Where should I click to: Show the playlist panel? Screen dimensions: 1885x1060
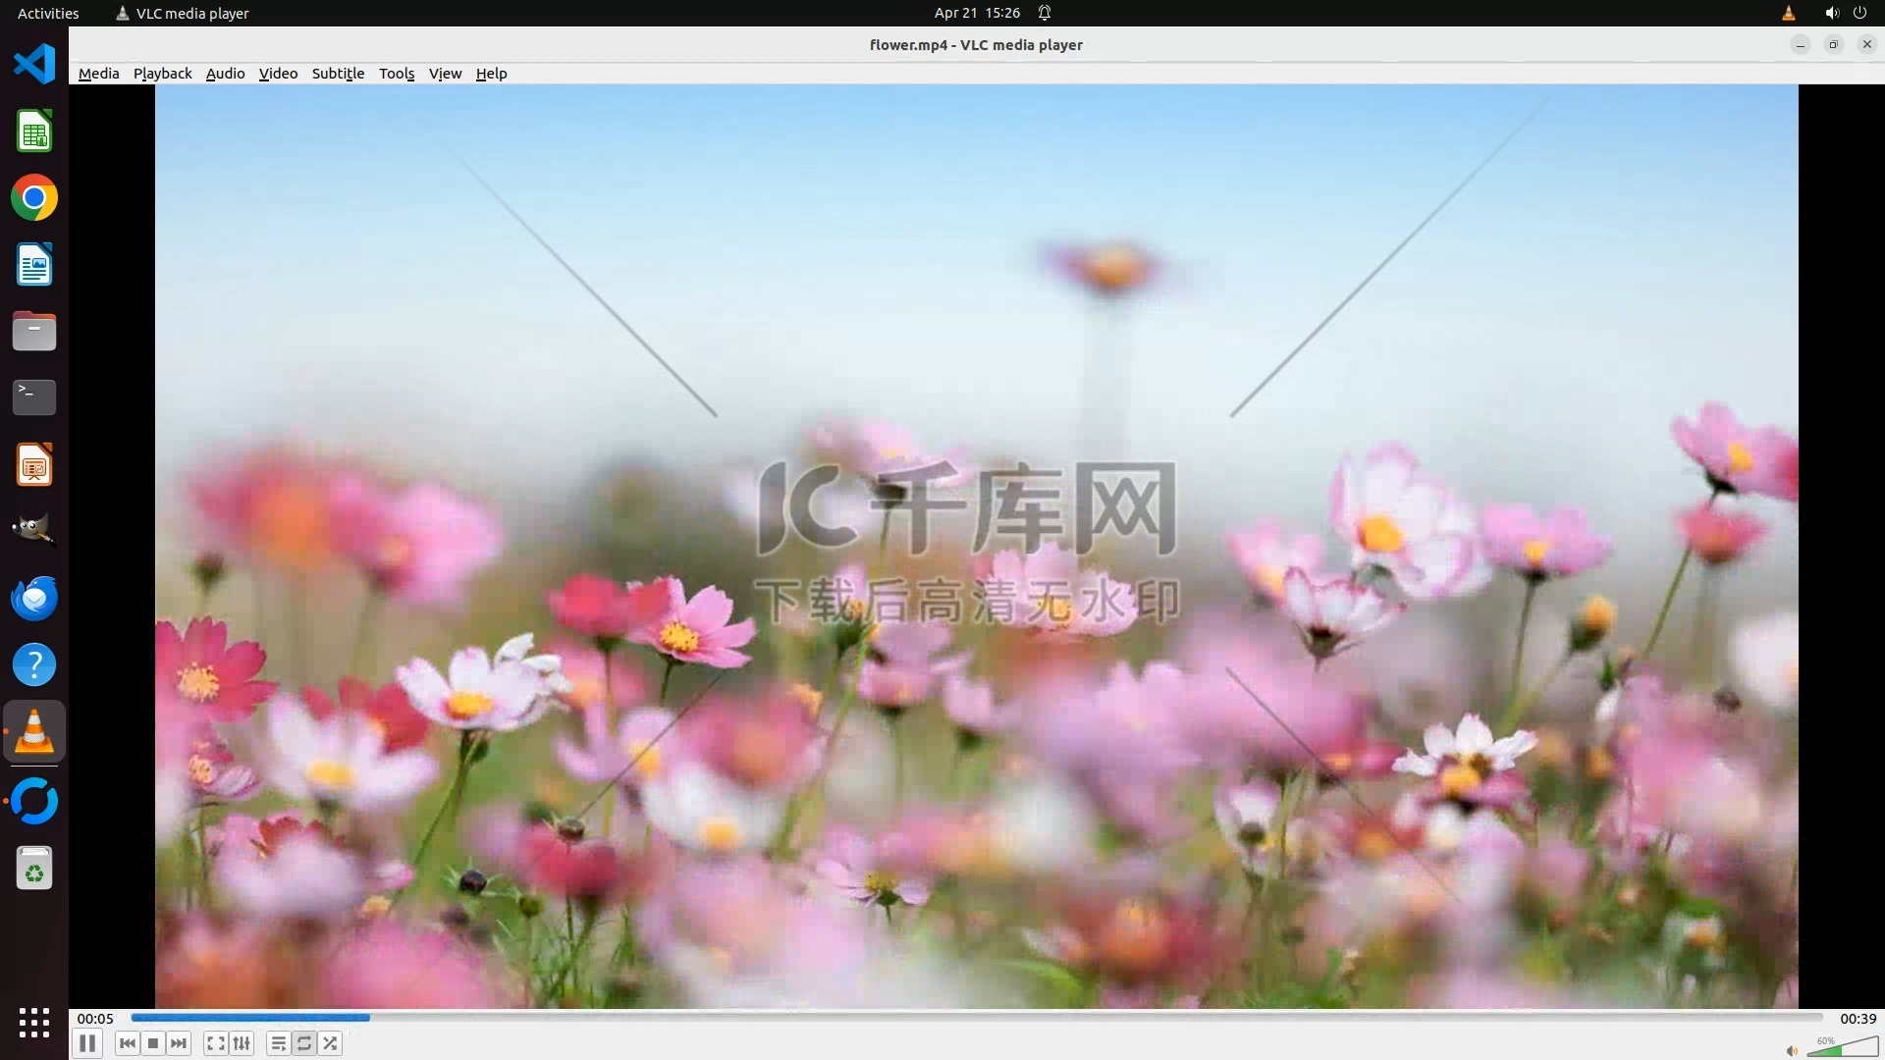click(279, 1043)
